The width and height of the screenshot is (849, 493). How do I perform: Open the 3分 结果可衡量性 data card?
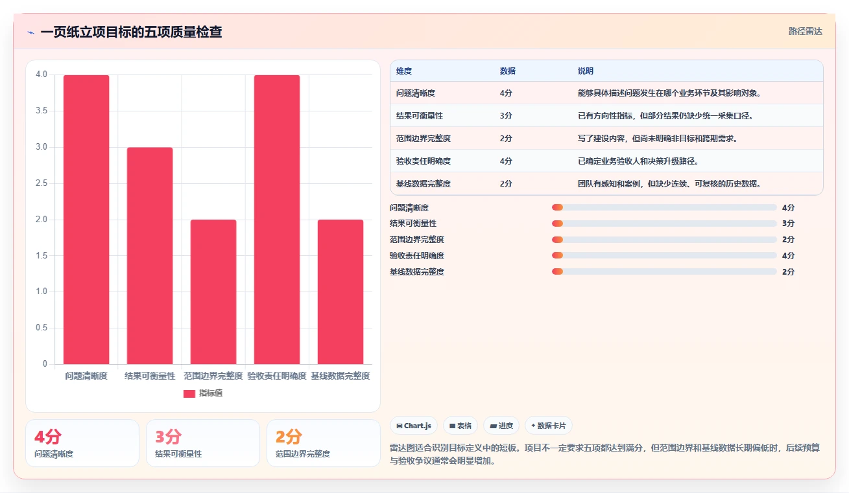(x=203, y=443)
